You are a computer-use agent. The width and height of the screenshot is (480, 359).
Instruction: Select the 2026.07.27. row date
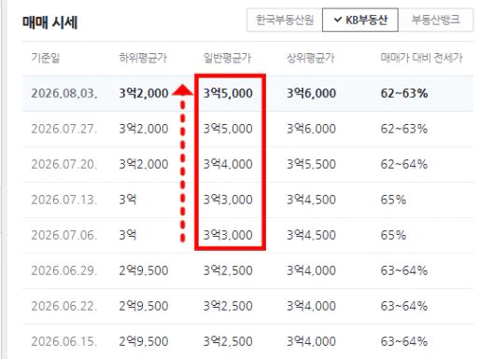coord(64,129)
